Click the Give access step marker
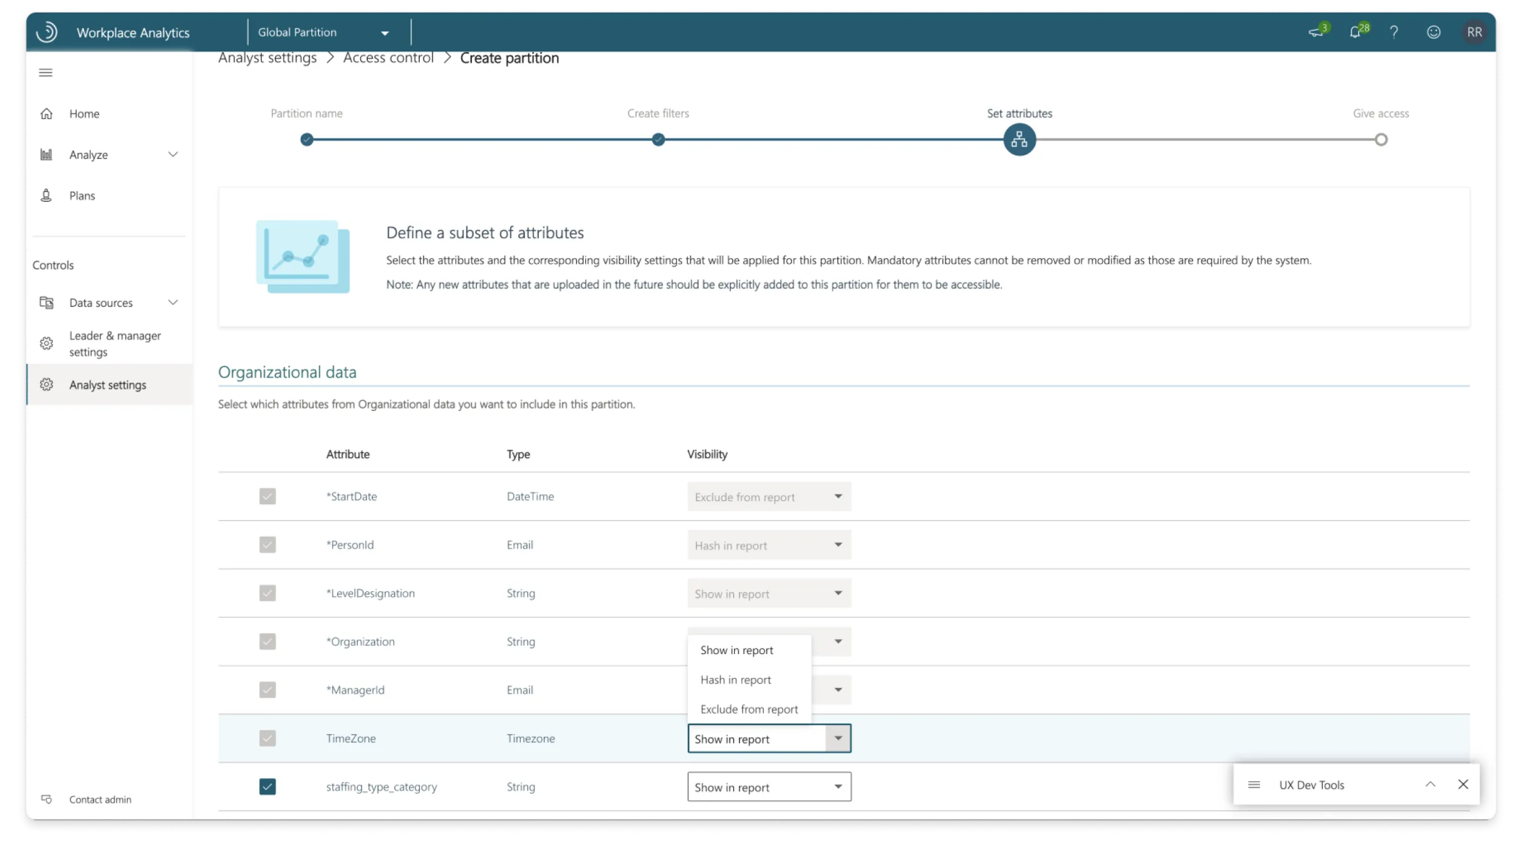 click(x=1380, y=140)
